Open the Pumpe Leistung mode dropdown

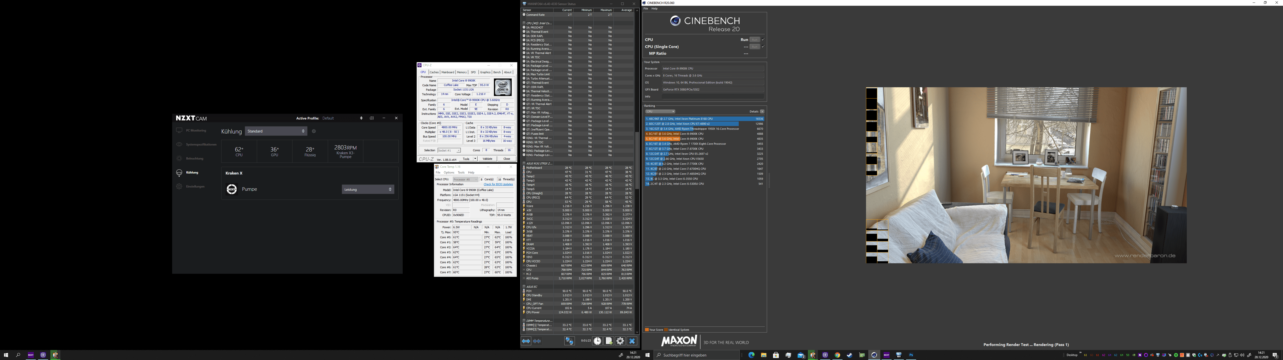[368, 189]
